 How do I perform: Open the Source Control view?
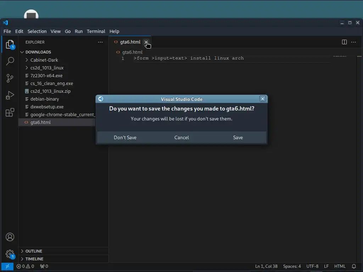pos(10,78)
